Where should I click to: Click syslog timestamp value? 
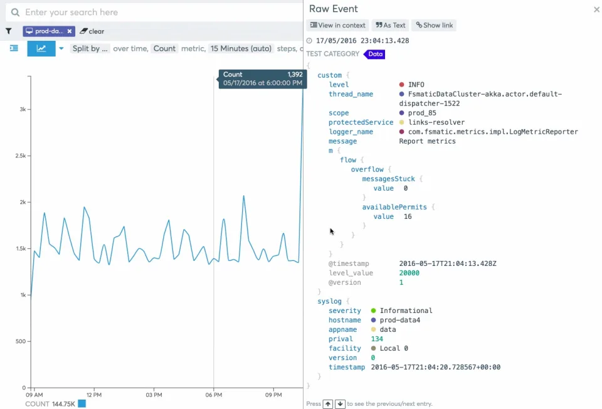coord(436,367)
